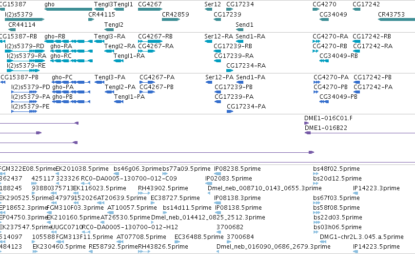Screen dimensions: 415x254
Task: Click the AT07708.5prime EST label
Action: [x=141, y=237]
